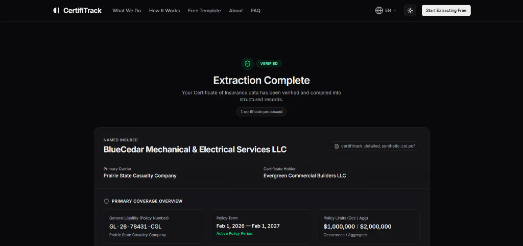
Task: Click the green shield verified icon
Action: 247,63
